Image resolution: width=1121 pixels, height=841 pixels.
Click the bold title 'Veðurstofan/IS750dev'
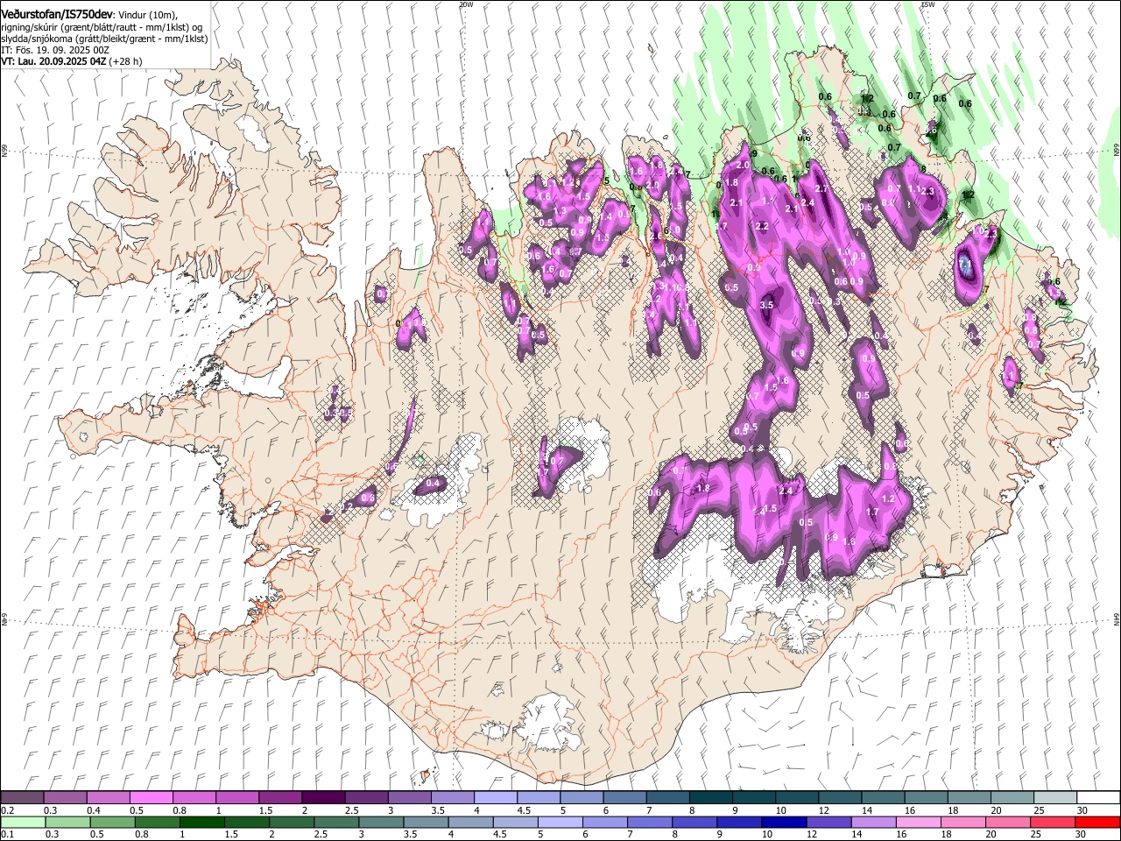58,14
